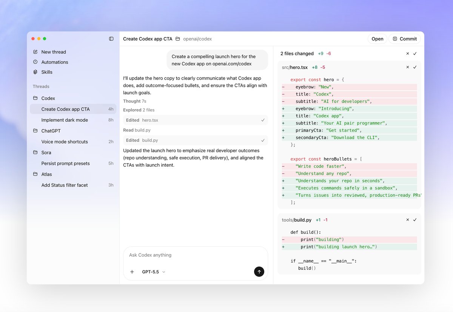This screenshot has height=312, width=453.
Task: Accept build.py diff with its checkmark
Action: point(415,220)
